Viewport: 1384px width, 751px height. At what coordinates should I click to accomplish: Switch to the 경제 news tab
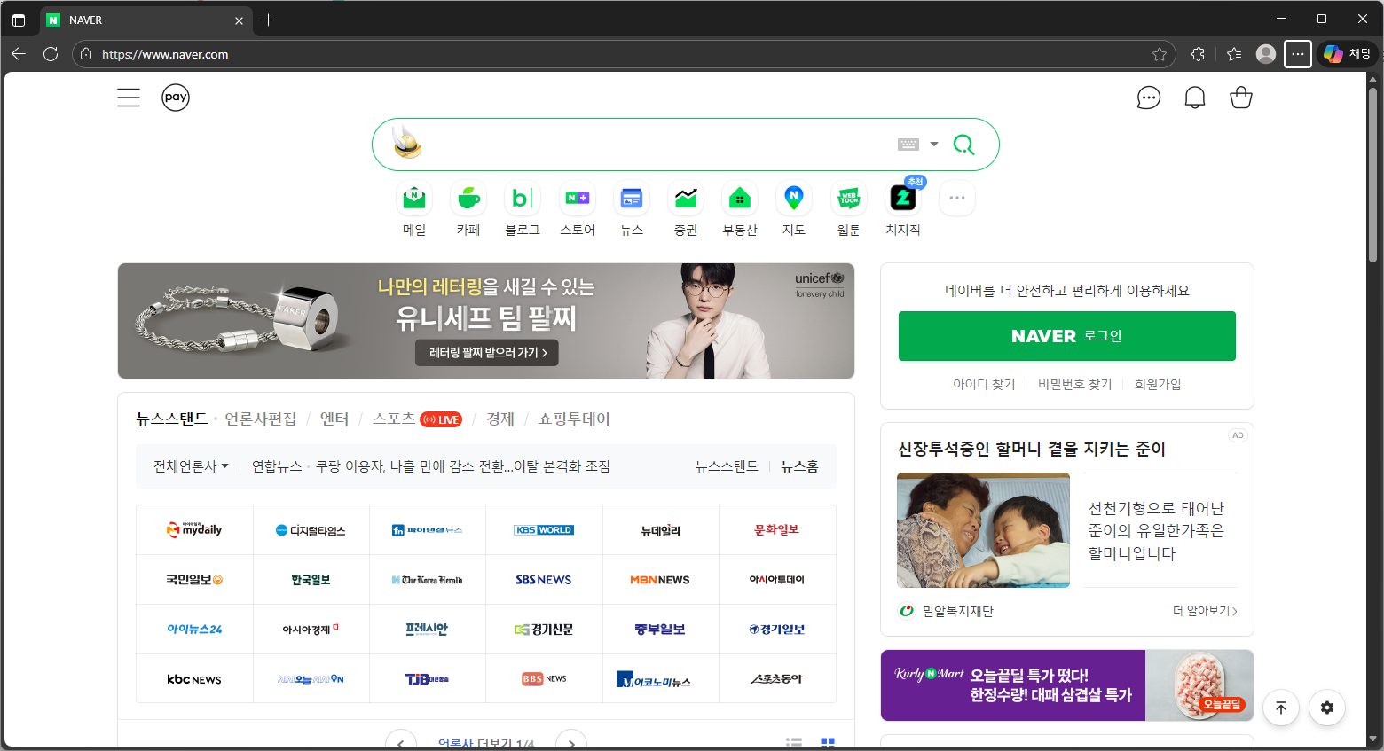(499, 419)
